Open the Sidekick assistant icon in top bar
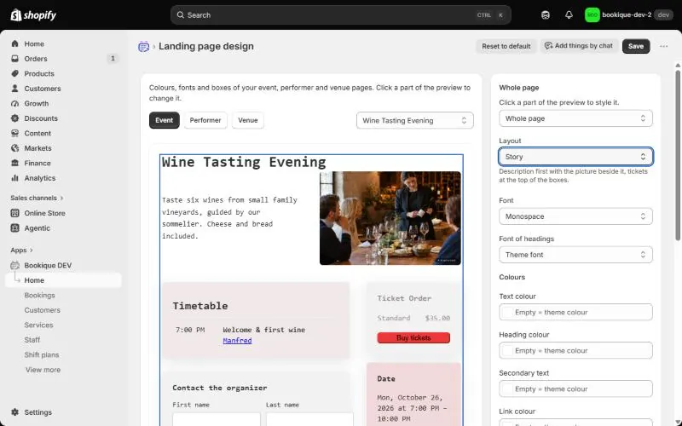Image resolution: width=682 pixels, height=426 pixels. click(x=546, y=14)
